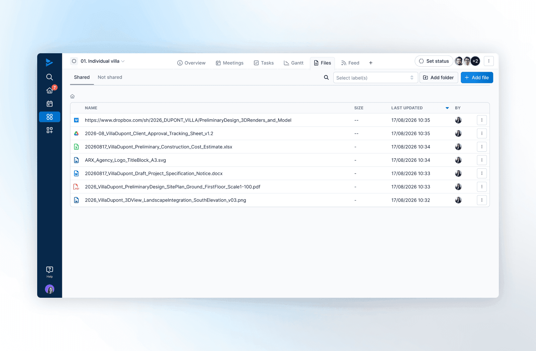Screen dimensions: 536x351
Task: Open the more options for the SitePlan pdf row
Action: [482, 187]
